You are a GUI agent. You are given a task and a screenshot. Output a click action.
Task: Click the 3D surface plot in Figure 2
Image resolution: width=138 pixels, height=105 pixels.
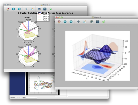point(97,56)
